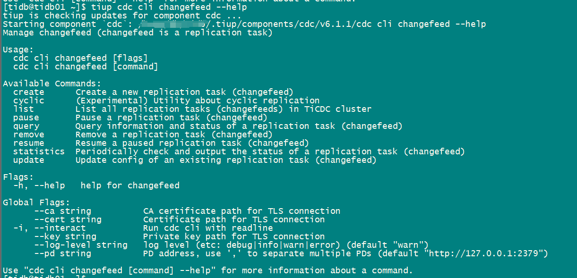The width and height of the screenshot is (577, 278).
Task: Click the 'create' command in the list
Action: [28, 92]
